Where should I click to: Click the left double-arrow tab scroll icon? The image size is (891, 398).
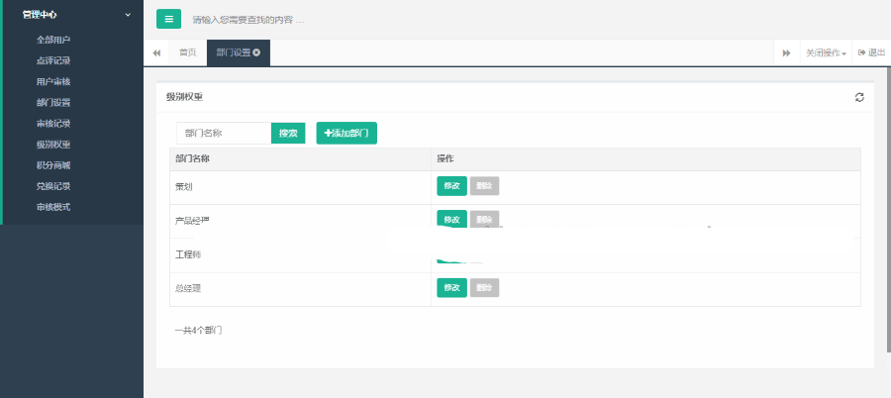[x=156, y=52]
